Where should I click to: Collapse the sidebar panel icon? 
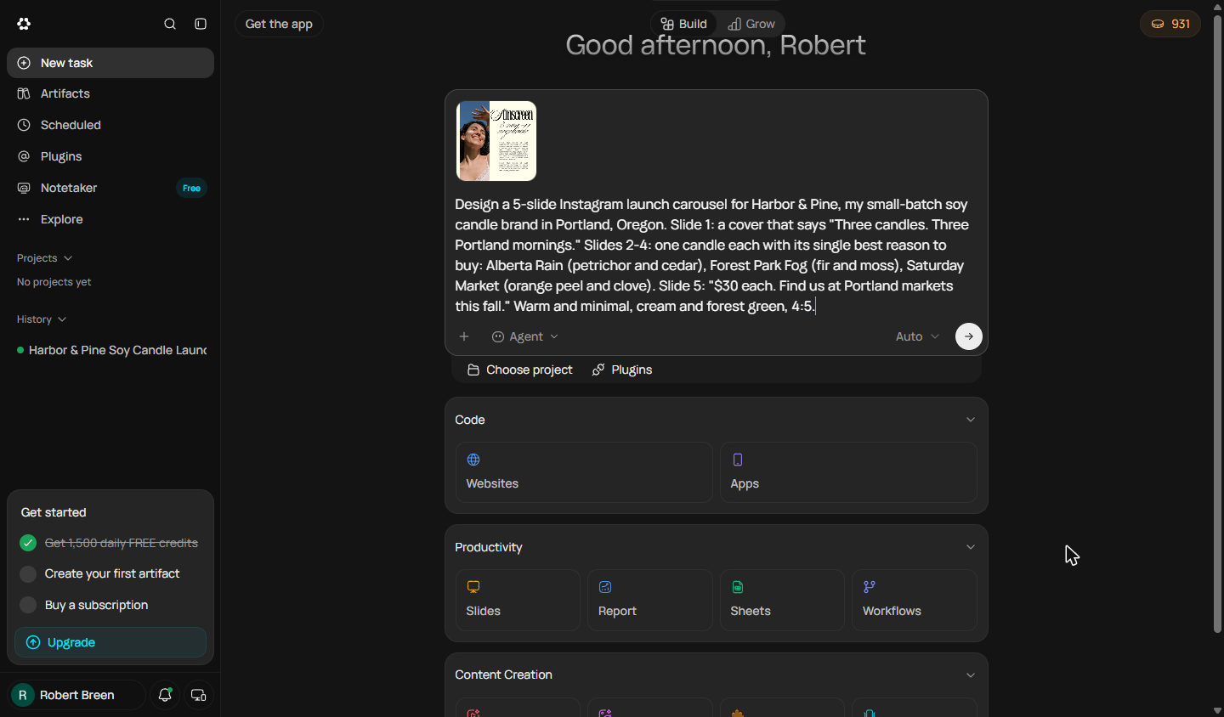point(201,24)
